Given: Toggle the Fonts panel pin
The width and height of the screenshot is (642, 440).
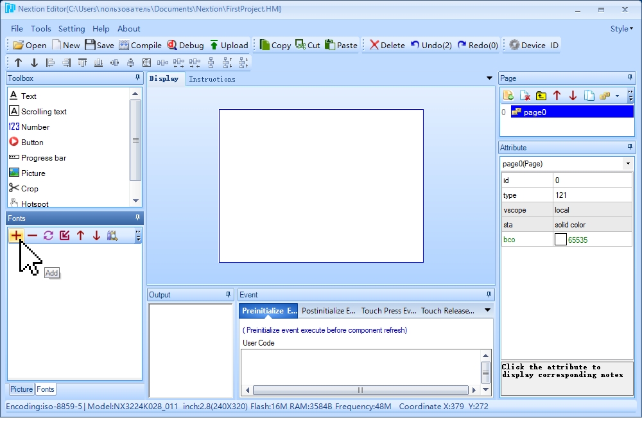Looking at the screenshot, I should (137, 218).
